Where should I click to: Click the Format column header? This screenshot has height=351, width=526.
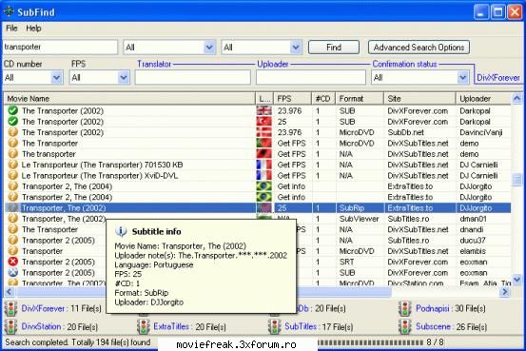pyautogui.click(x=360, y=99)
